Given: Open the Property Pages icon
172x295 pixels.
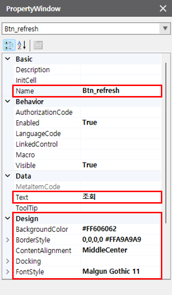Looking at the screenshot, I should click(38, 45).
